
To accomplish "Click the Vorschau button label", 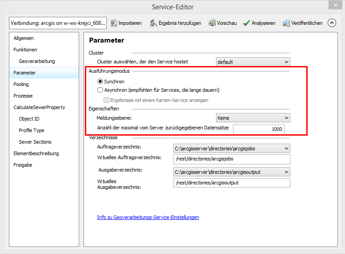I will pos(227,23).
